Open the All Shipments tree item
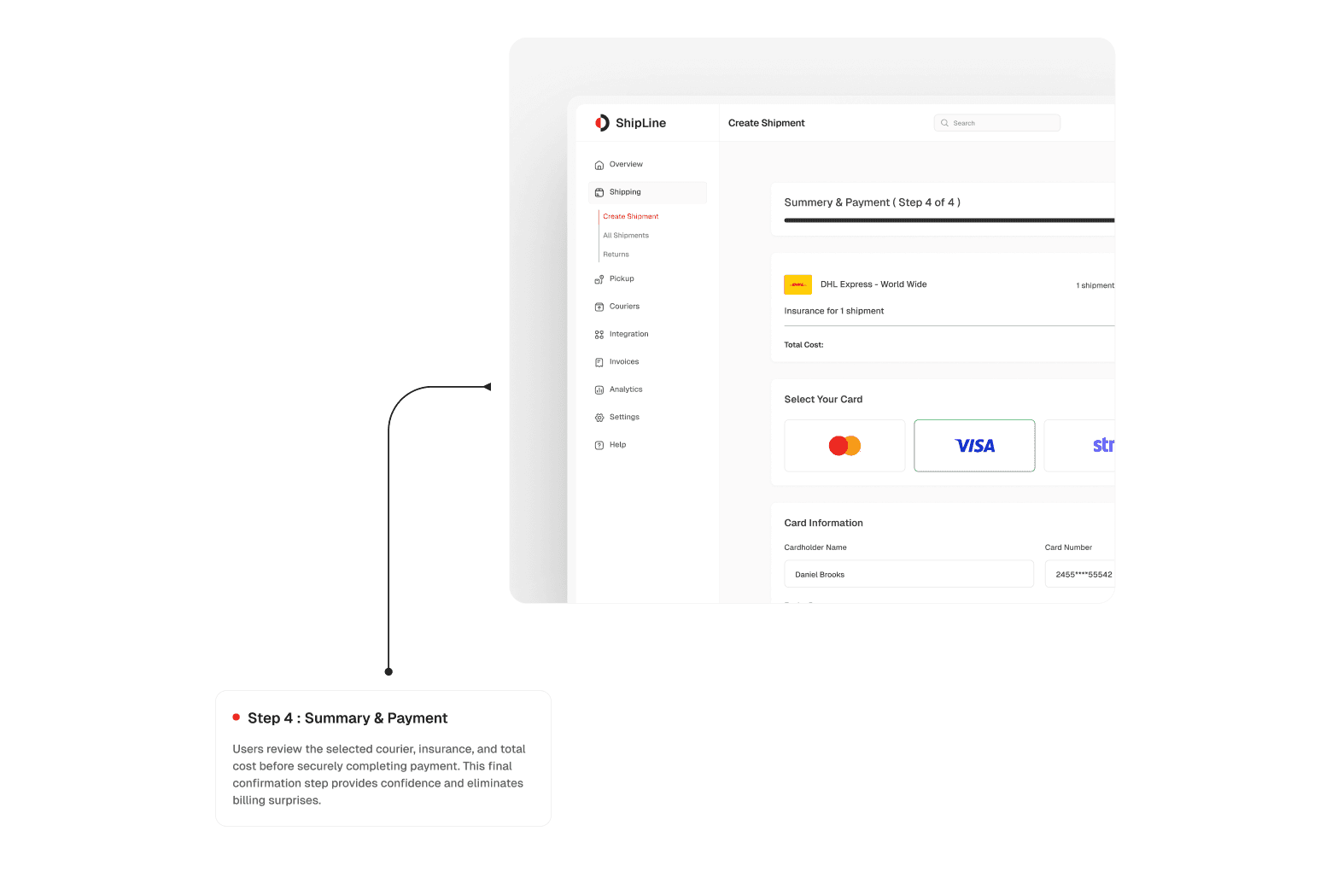 [x=626, y=235]
